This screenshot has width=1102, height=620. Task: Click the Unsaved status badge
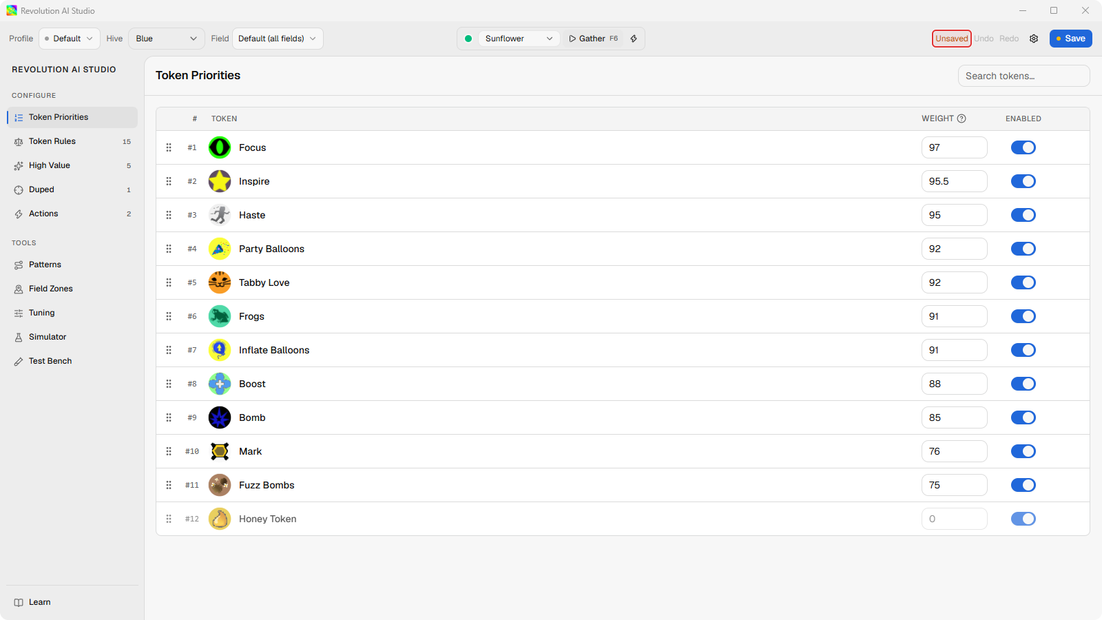[x=952, y=39]
